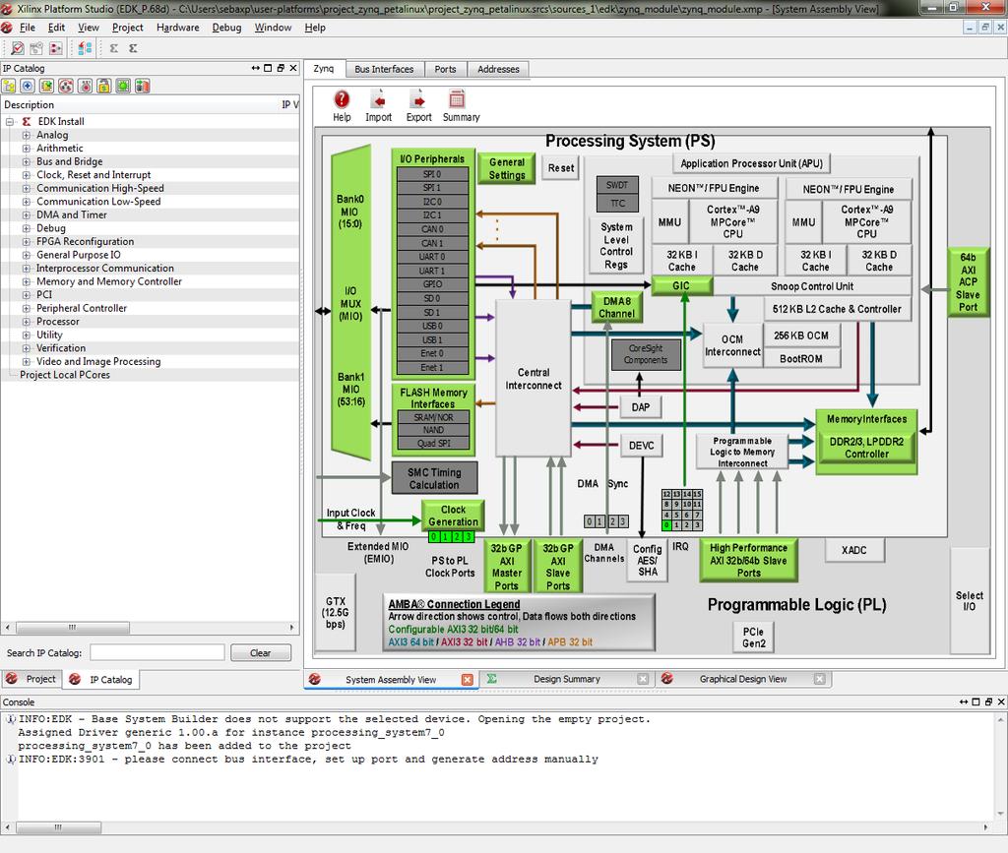Click the red circular arrows IP Catalog icon

point(66,86)
